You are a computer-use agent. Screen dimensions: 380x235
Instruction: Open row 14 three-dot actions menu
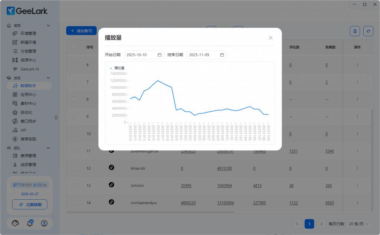coord(357,202)
